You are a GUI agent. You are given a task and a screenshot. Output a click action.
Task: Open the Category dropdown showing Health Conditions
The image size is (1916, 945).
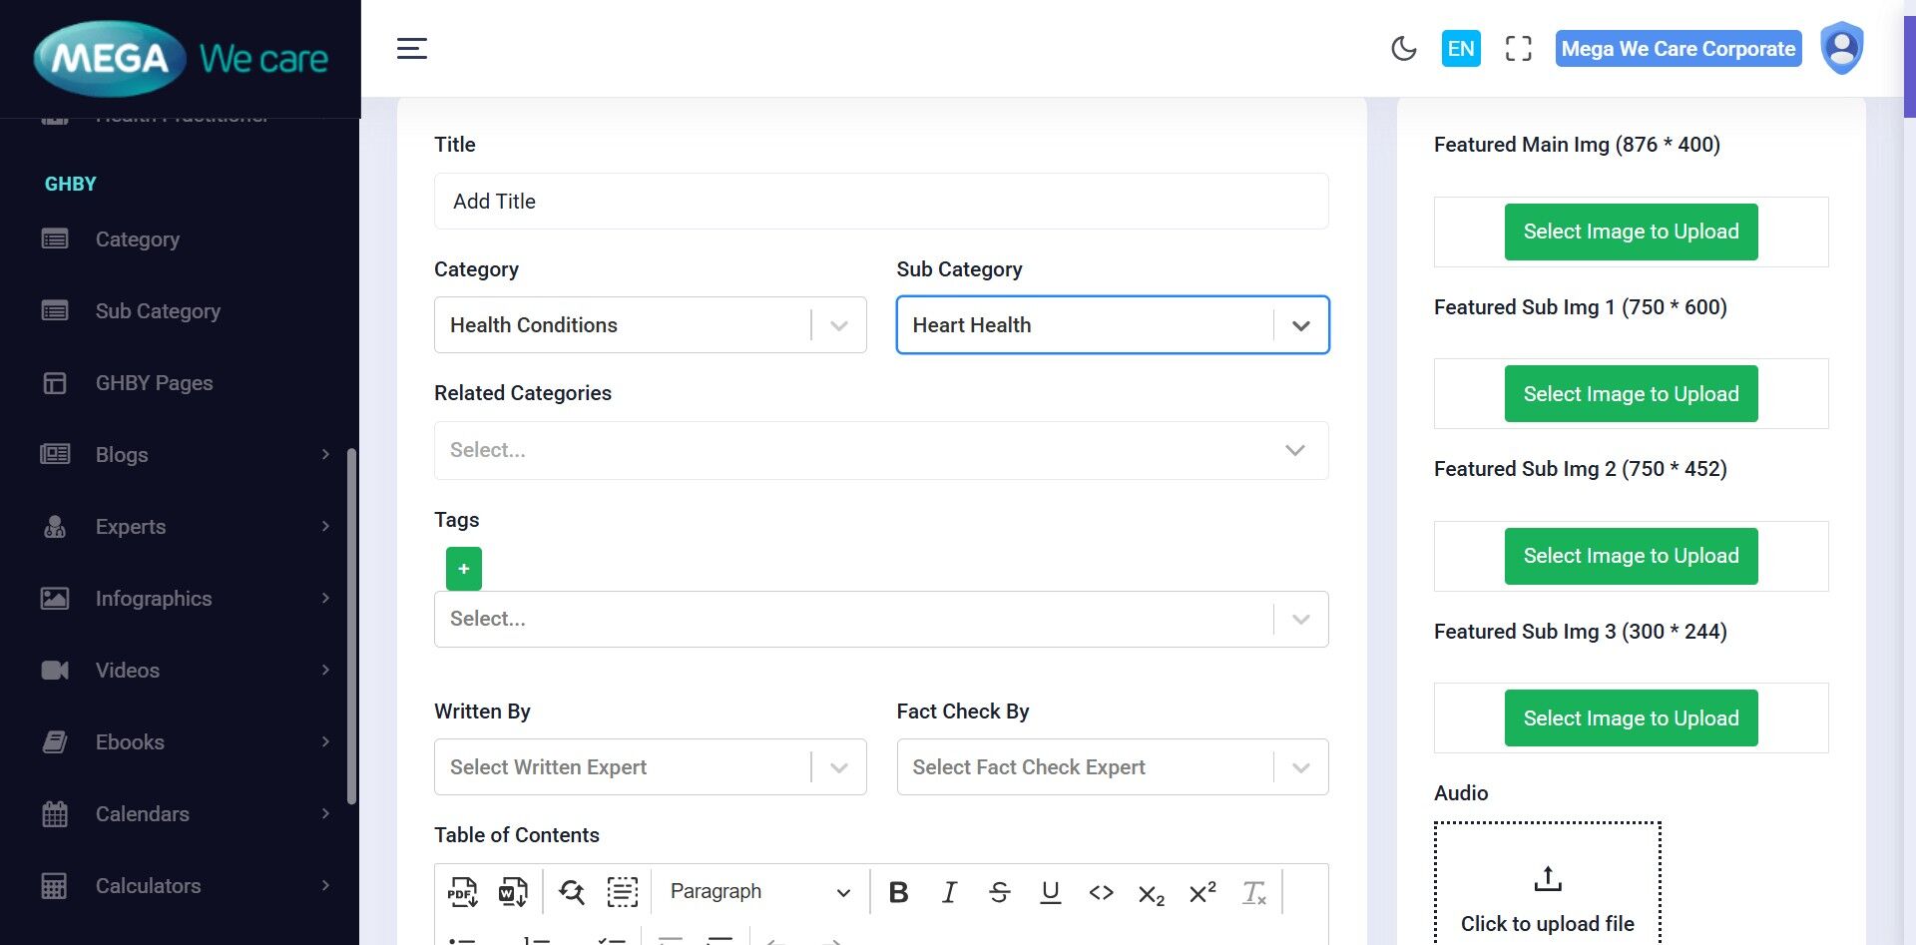tap(650, 325)
